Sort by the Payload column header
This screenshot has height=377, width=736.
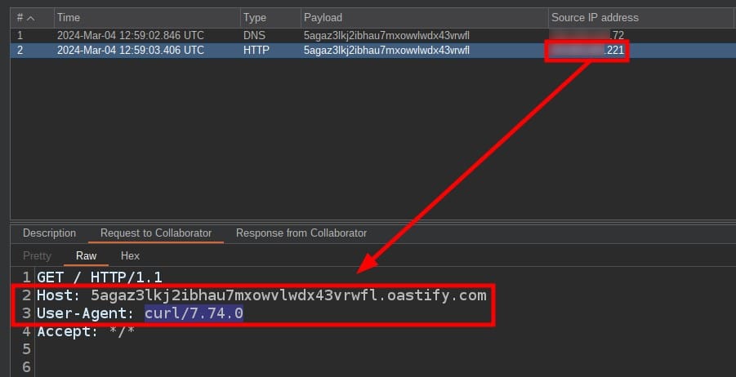[424, 18]
